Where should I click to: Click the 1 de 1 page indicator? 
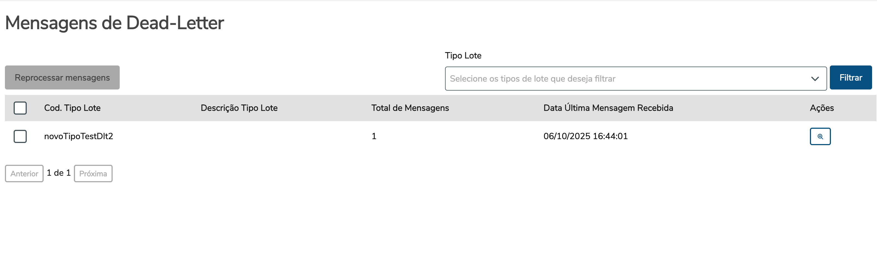59,173
